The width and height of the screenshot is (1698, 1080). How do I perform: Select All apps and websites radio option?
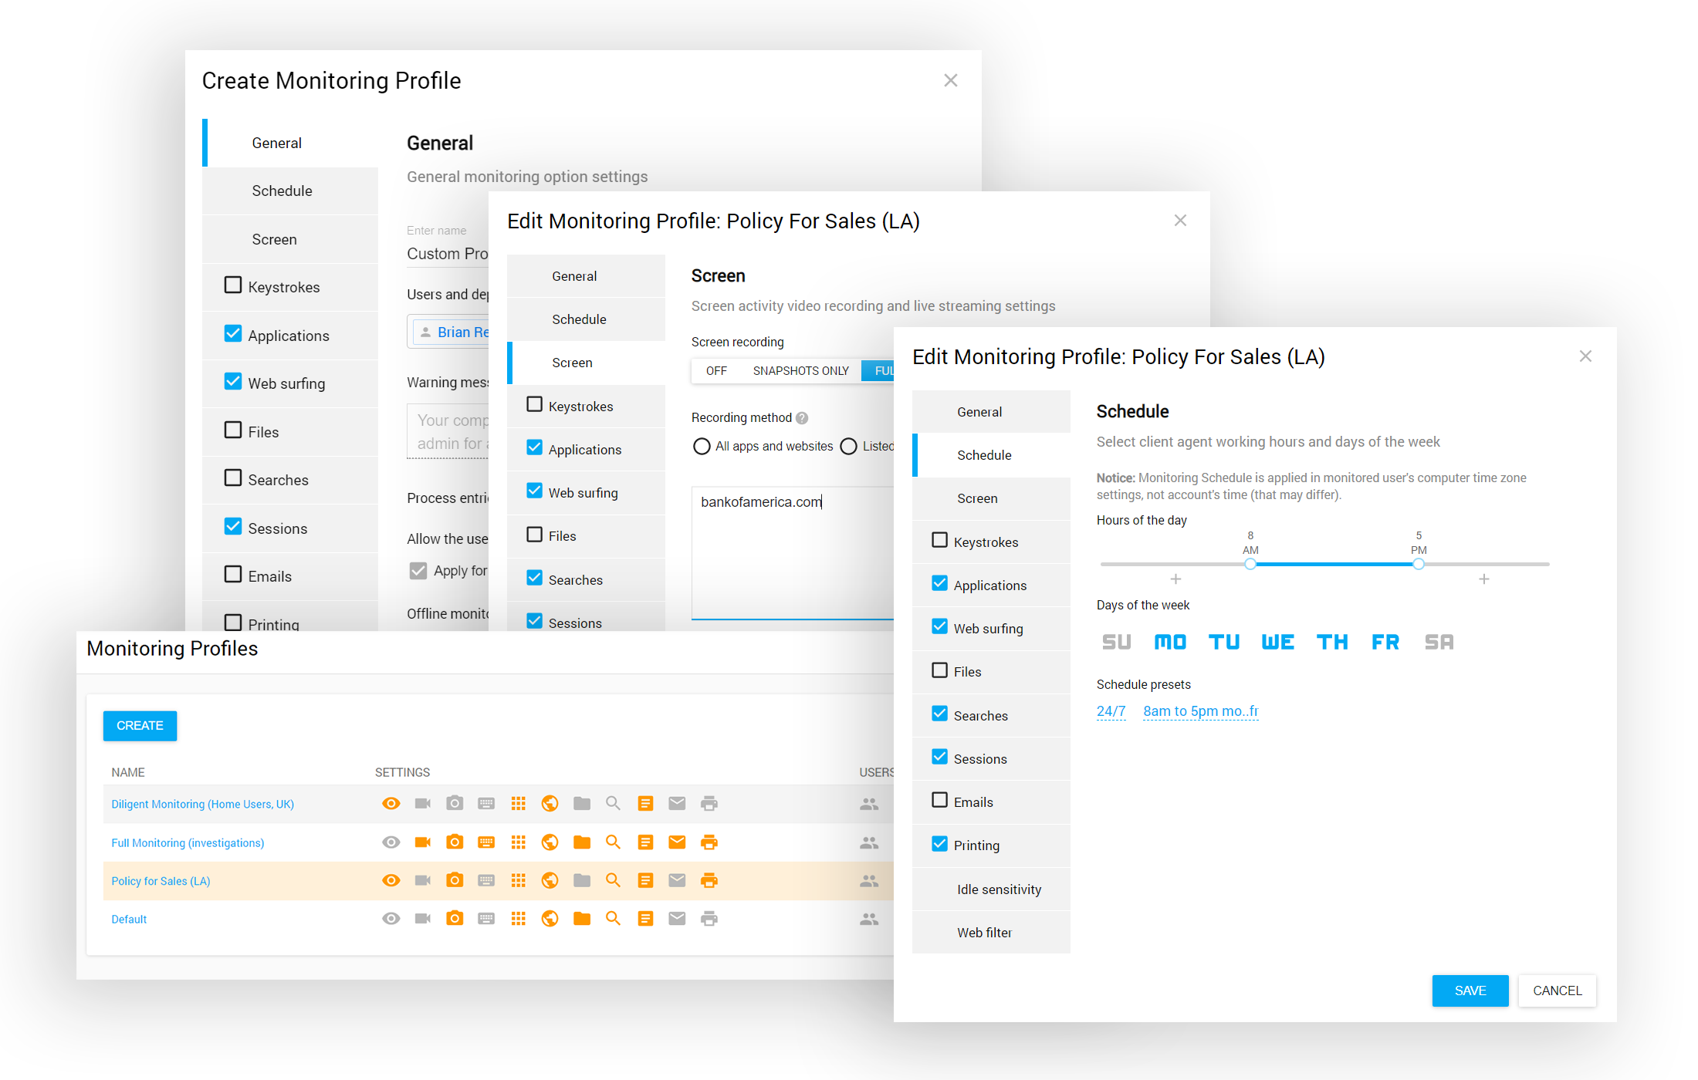(x=702, y=447)
